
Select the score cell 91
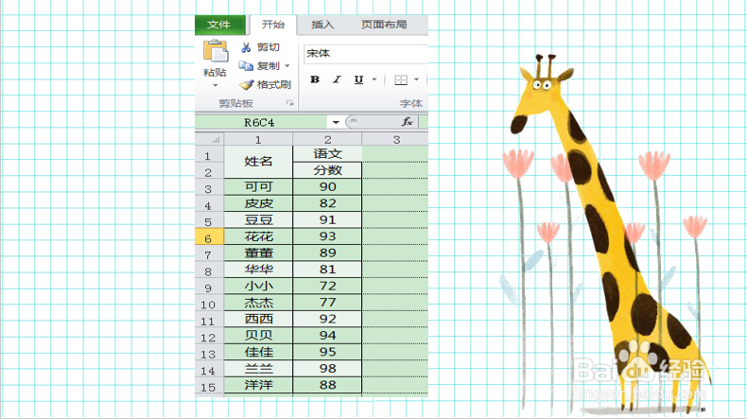[x=328, y=219]
